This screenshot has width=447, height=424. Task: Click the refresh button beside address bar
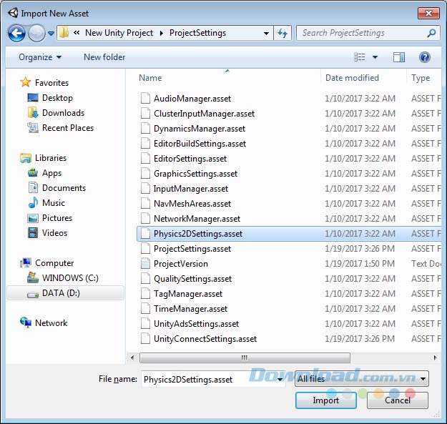point(283,33)
